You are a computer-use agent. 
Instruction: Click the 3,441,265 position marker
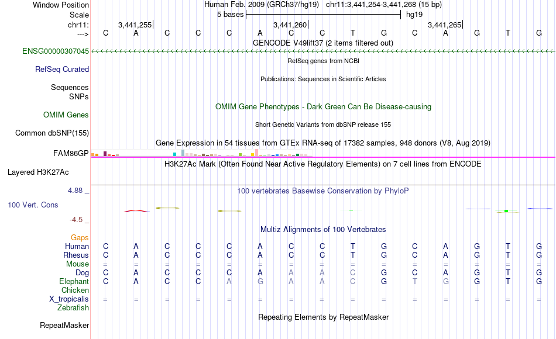(x=445, y=25)
